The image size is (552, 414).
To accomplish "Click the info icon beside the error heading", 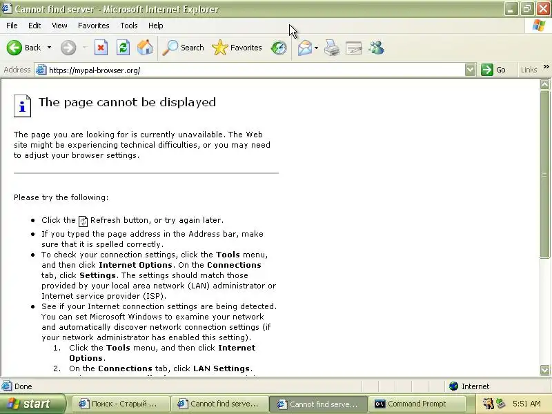I will pyautogui.click(x=22, y=106).
